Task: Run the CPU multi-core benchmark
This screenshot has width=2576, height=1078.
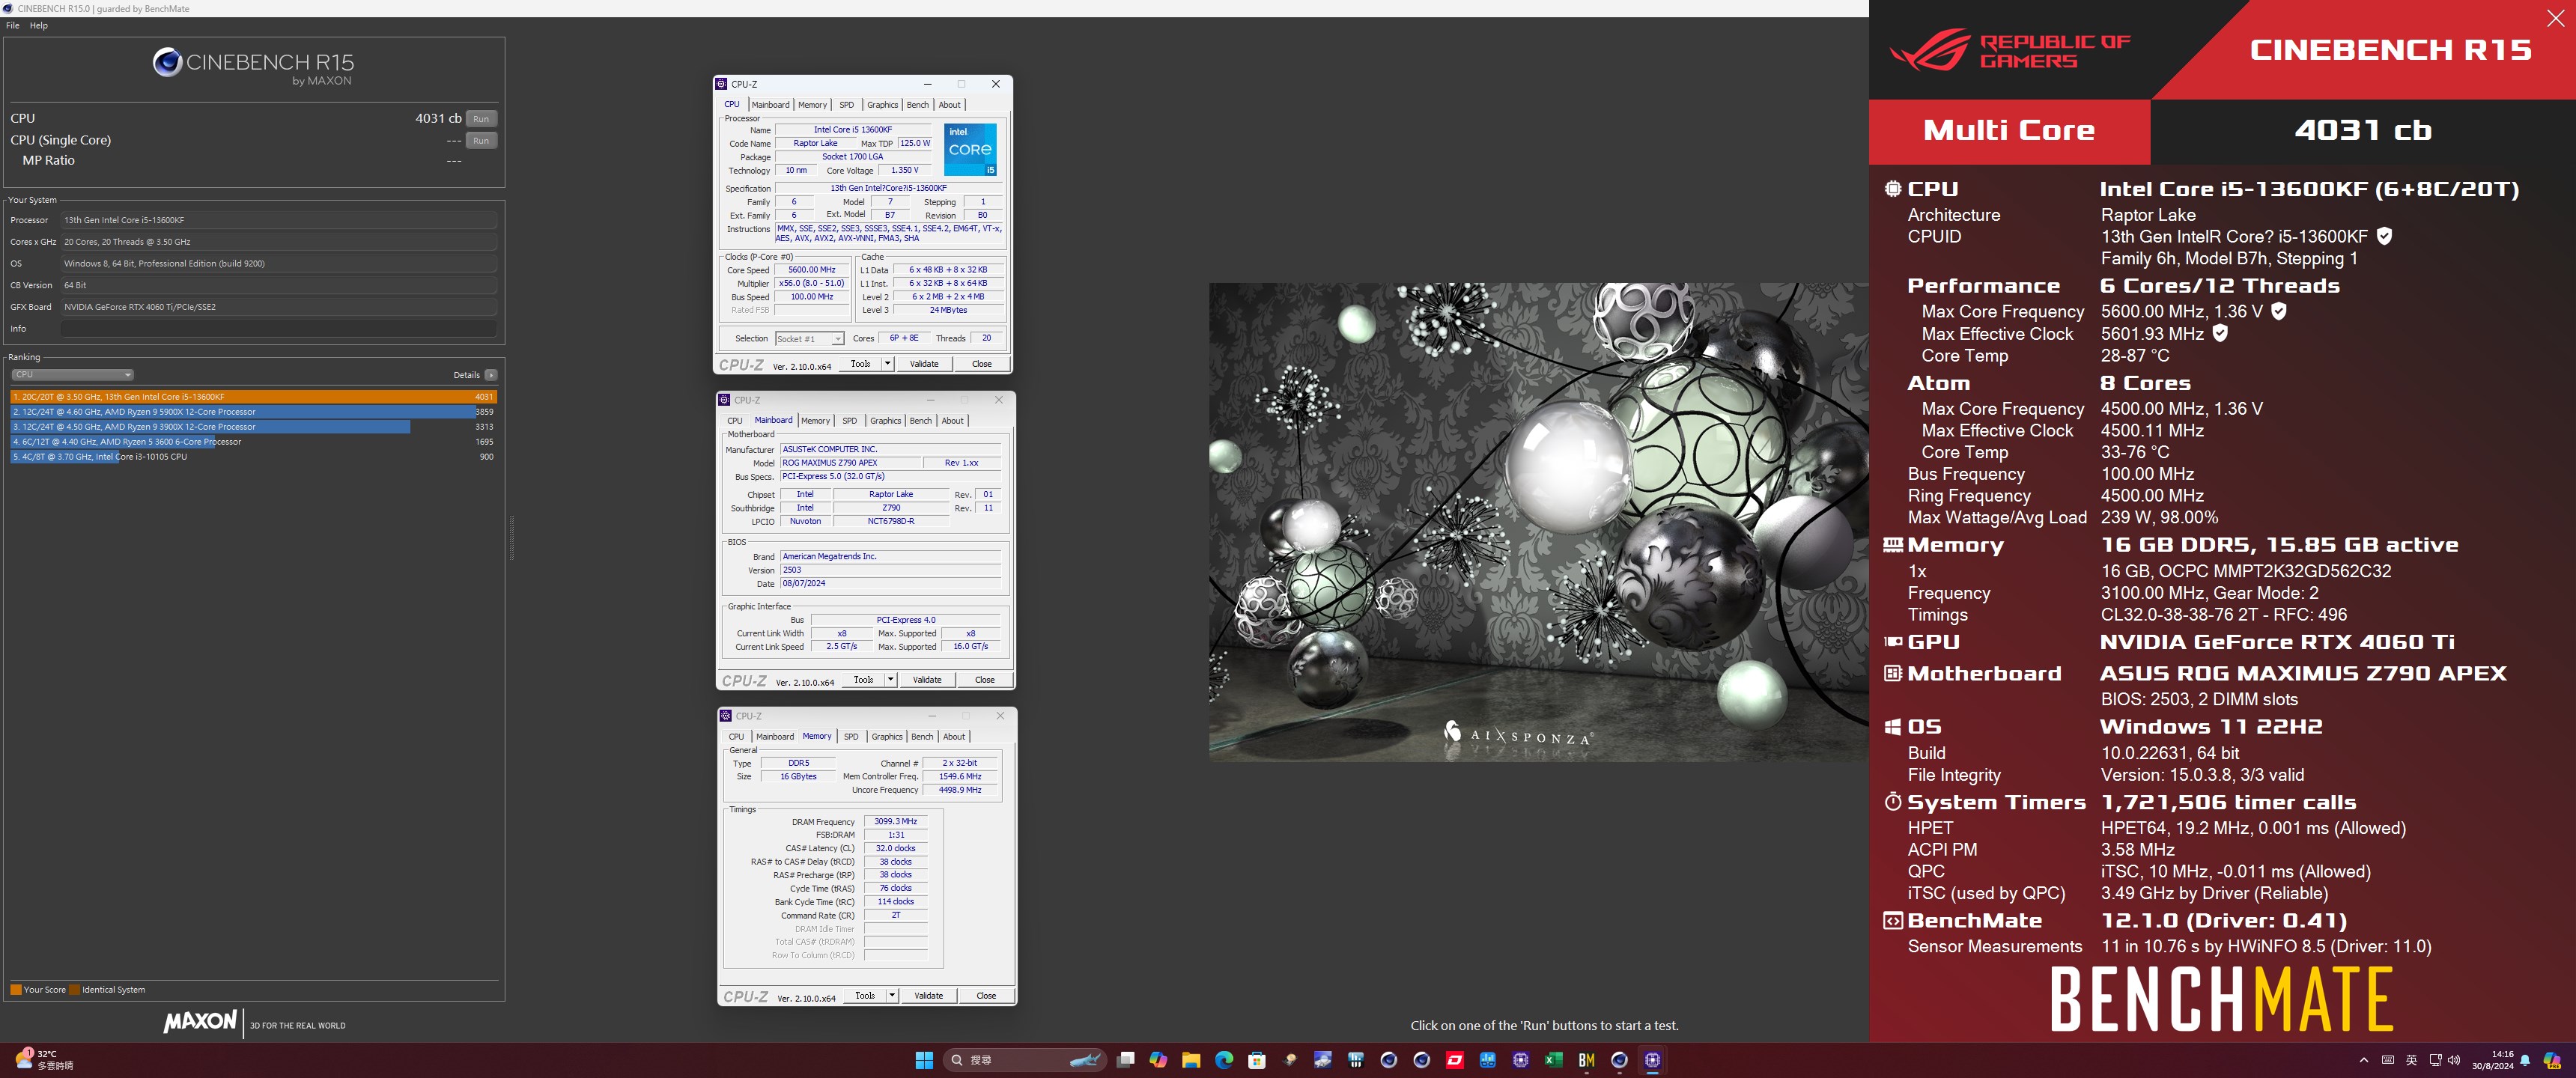Action: pos(481,119)
